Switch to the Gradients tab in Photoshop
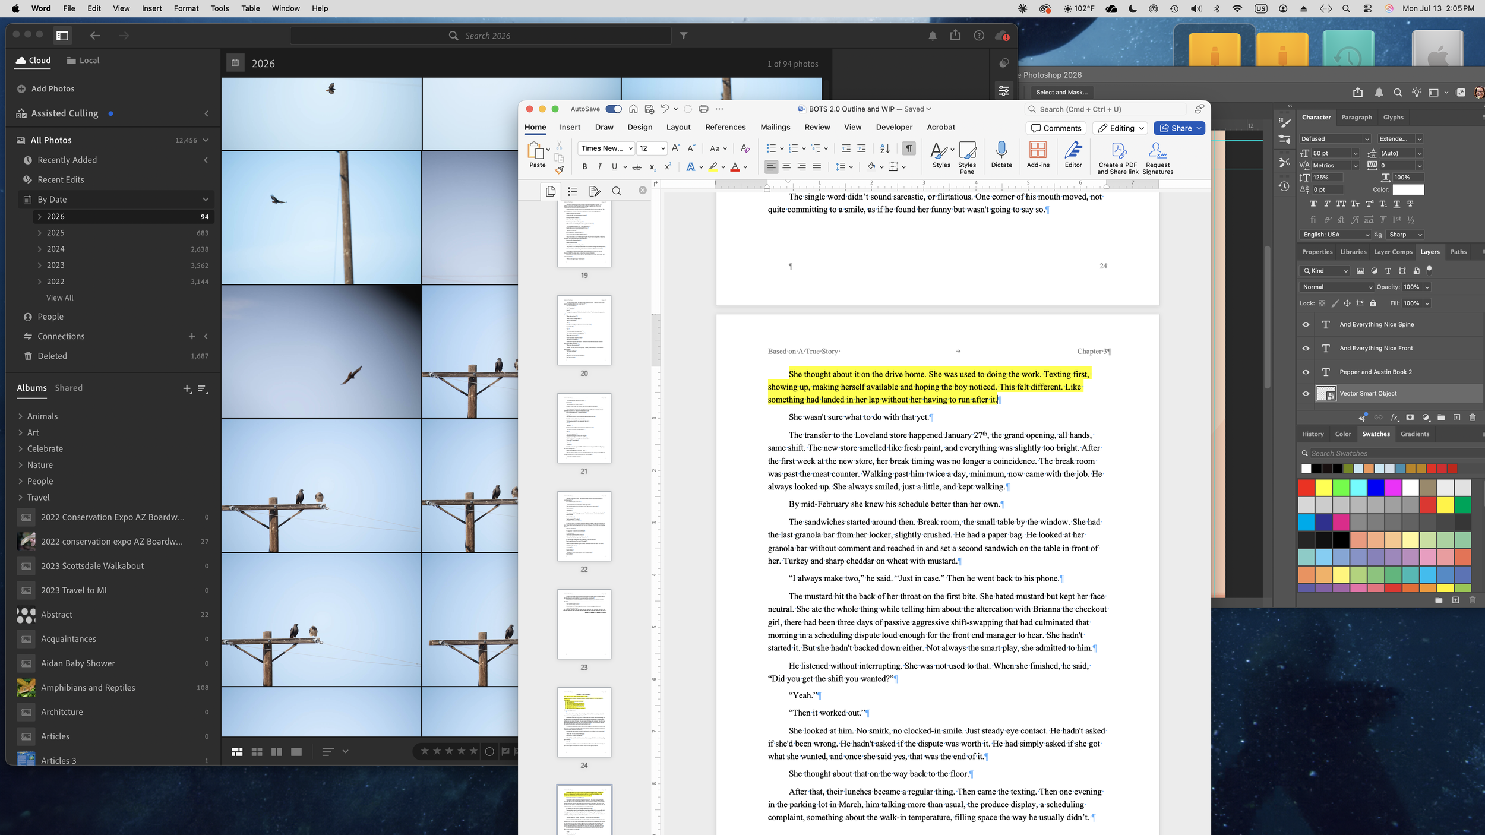This screenshot has width=1485, height=835. coord(1414,434)
